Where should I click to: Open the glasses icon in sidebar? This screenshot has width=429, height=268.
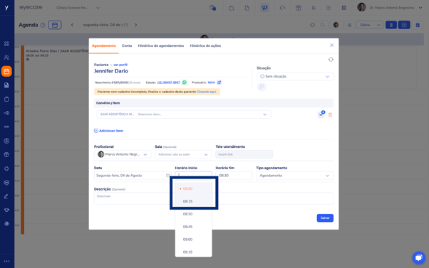tap(6, 127)
